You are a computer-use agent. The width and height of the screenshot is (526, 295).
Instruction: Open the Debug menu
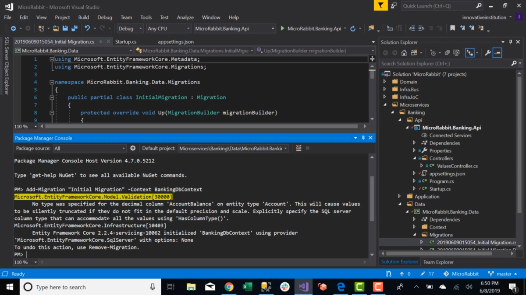(105, 17)
